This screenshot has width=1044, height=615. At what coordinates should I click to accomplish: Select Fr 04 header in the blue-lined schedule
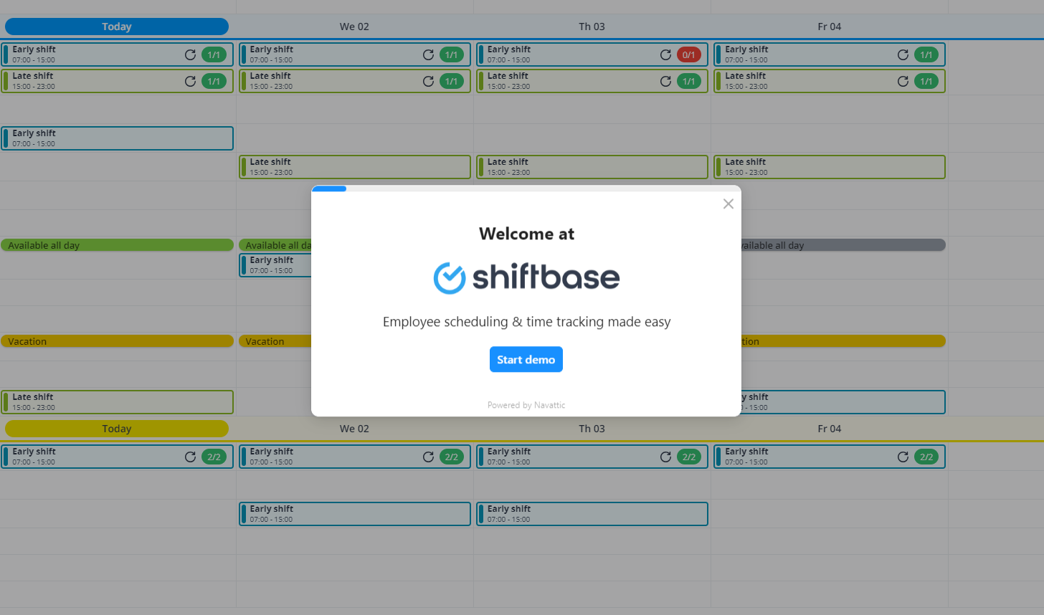click(x=830, y=27)
